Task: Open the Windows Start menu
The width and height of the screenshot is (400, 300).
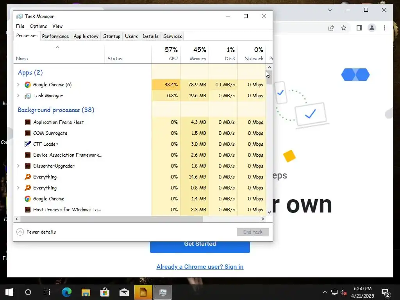Action: point(9,292)
